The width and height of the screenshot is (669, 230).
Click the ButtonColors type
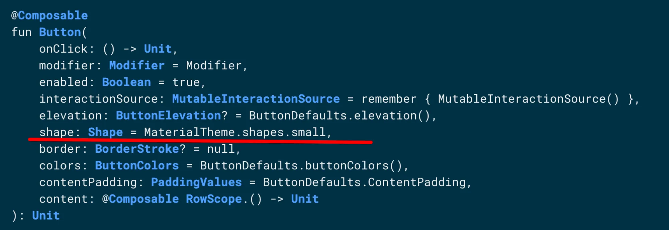tap(137, 166)
